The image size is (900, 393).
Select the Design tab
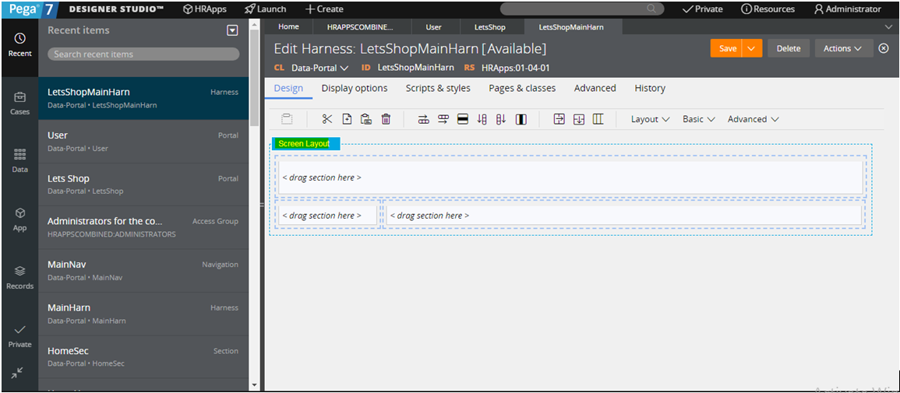pyautogui.click(x=288, y=88)
